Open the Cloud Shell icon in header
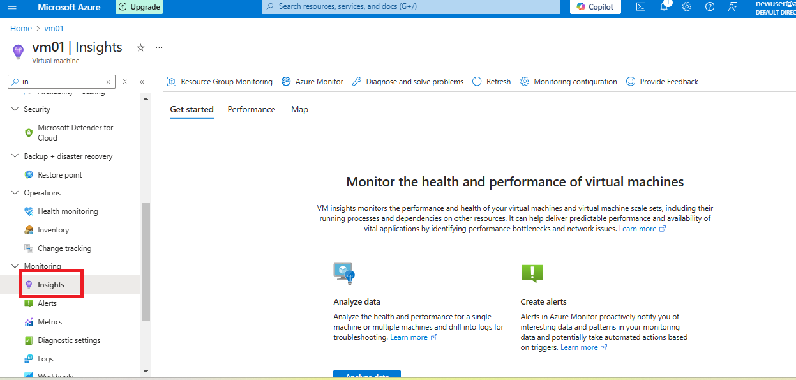The width and height of the screenshot is (796, 380). coord(641,6)
